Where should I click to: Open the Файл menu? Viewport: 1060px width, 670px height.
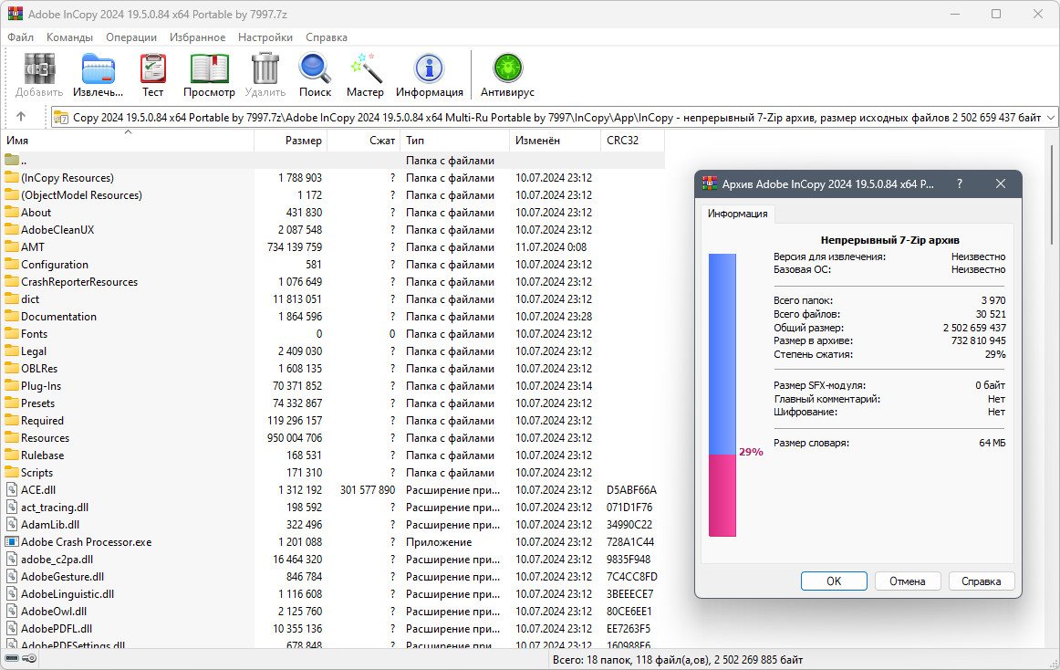click(x=20, y=37)
